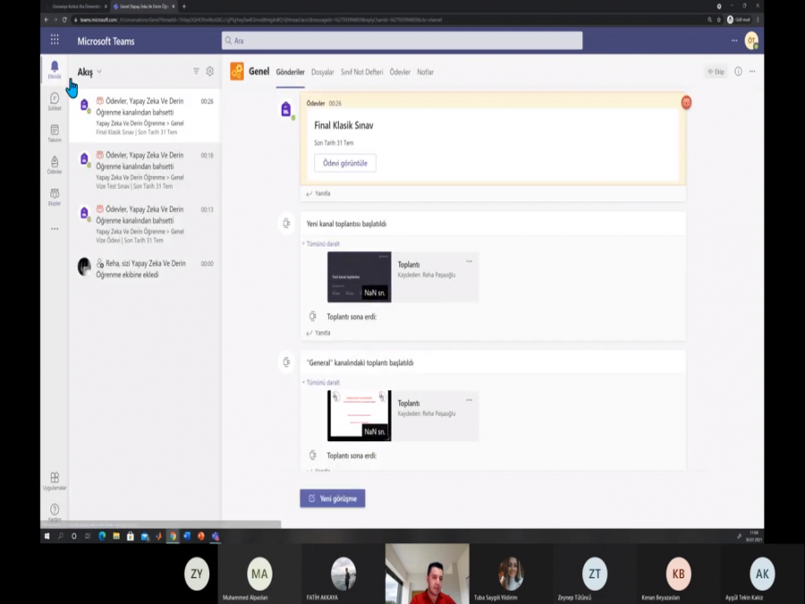Open Yardım help in the sidebar
The width and height of the screenshot is (805, 604).
pyautogui.click(x=55, y=512)
